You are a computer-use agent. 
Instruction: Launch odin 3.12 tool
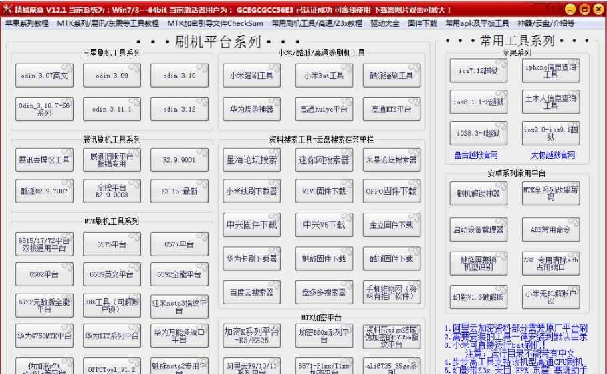click(179, 109)
